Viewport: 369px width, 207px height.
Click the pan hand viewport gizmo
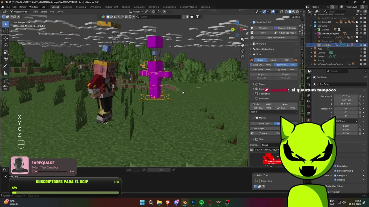pos(242,45)
